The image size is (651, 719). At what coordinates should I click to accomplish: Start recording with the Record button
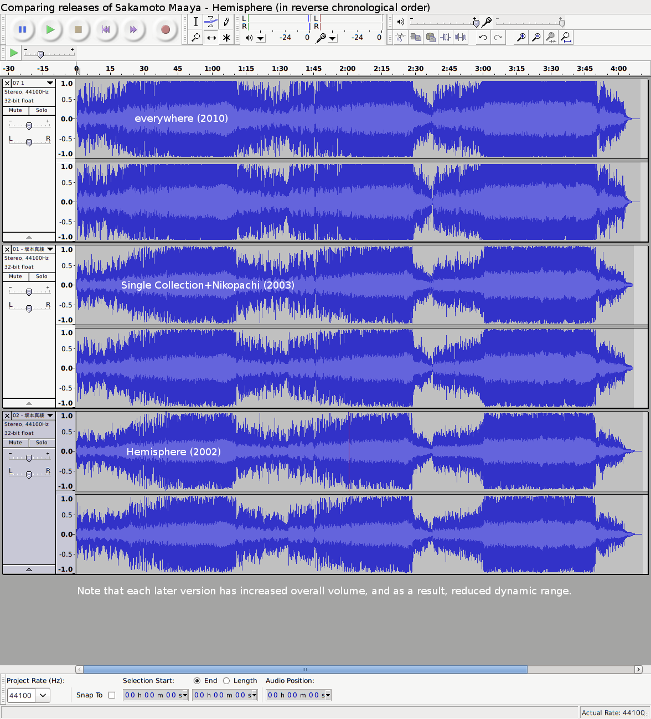click(x=165, y=29)
